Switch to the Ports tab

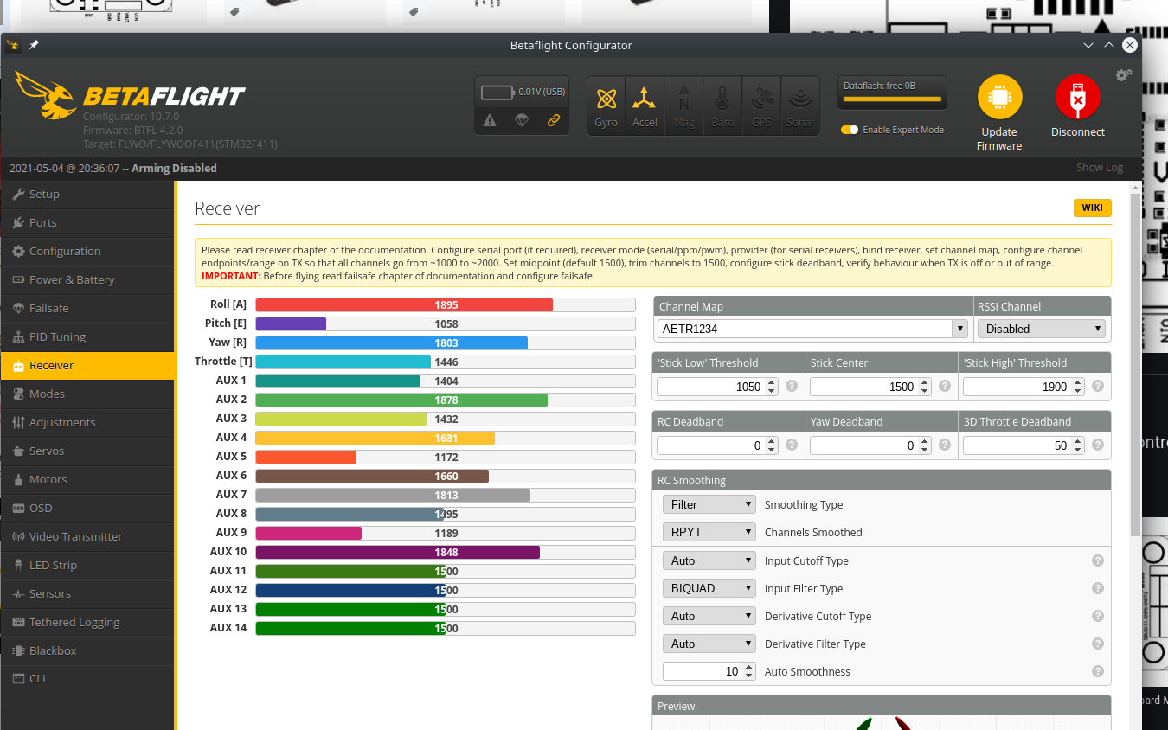(x=87, y=223)
